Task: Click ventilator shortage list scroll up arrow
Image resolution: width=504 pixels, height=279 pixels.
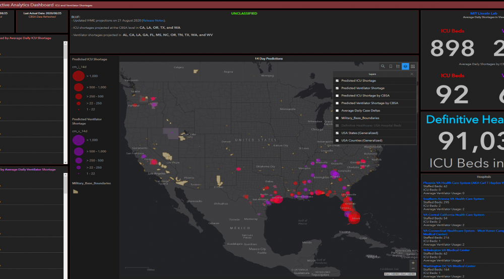Action: point(66,175)
